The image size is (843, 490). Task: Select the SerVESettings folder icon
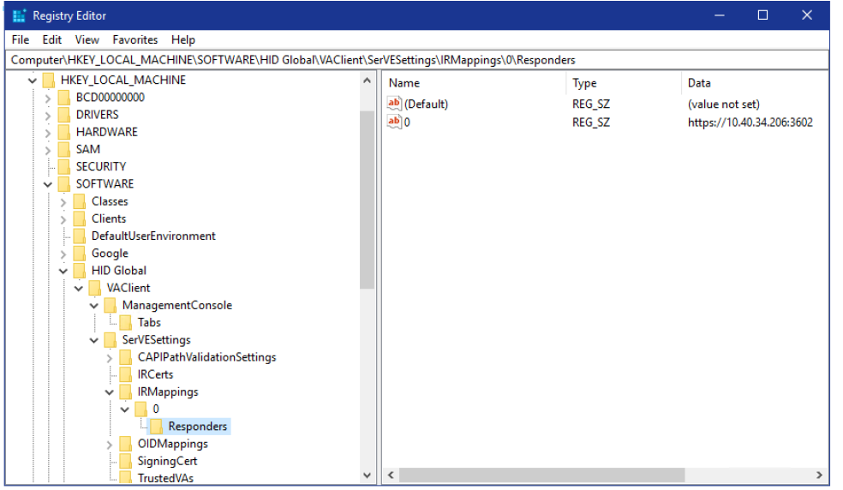pyautogui.click(x=111, y=340)
